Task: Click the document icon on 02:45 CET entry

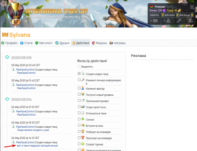Action: pos(13,69)
